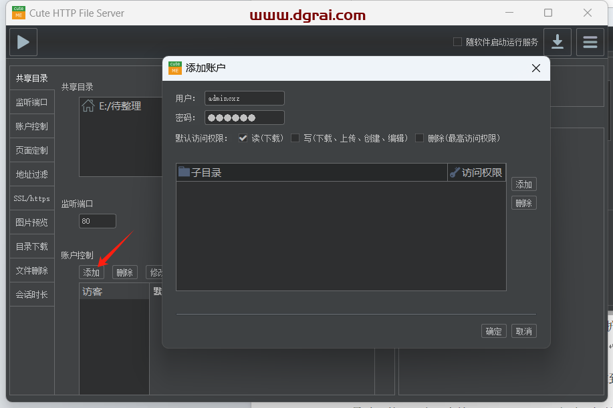Open the 监听端口 sidebar tab
This screenshot has width=613, height=408.
[x=32, y=102]
